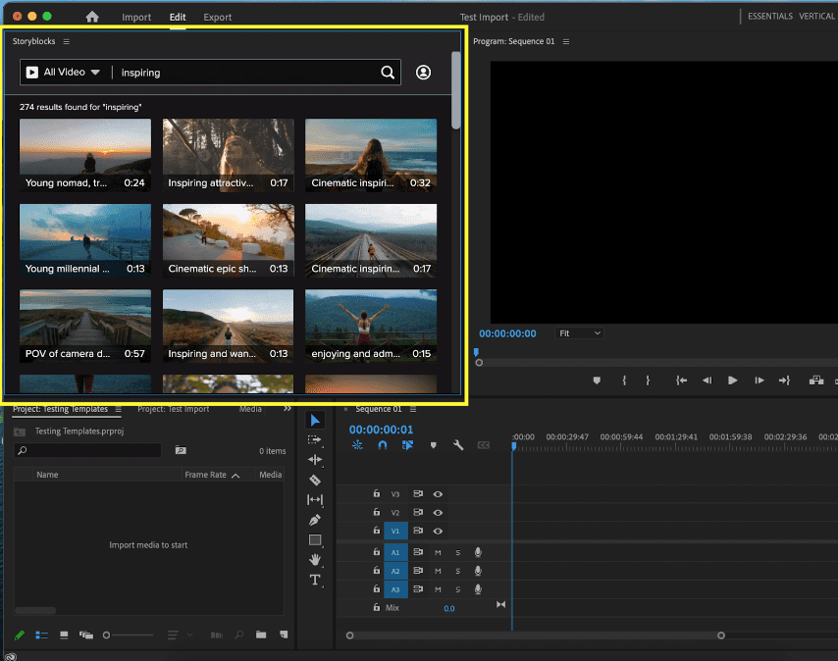Open timeline display settings wrench
The width and height of the screenshot is (838, 661).
pyautogui.click(x=457, y=445)
